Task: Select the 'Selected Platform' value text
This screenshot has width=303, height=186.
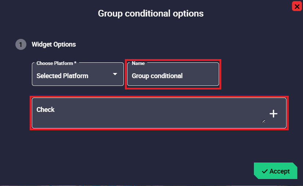Action: pyautogui.click(x=62, y=76)
